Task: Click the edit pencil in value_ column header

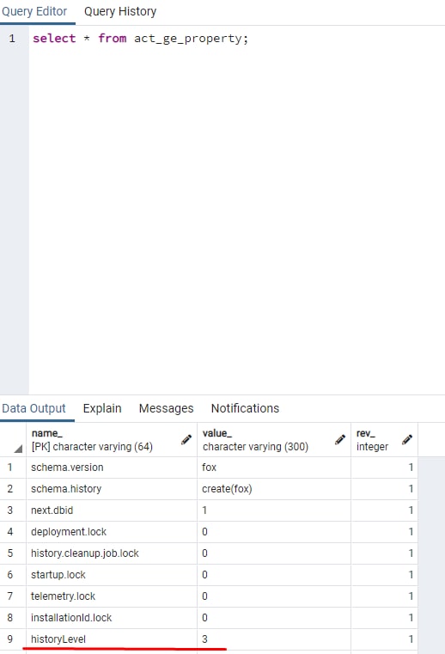Action: pos(340,440)
